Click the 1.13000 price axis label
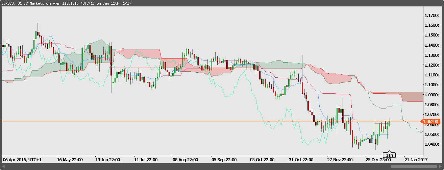 (x=433, y=55)
